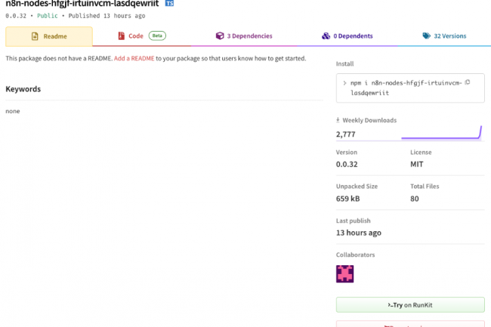Image resolution: width=491 pixels, height=327 pixels.
Task: Open the collaborator avatar profile
Action: tap(344, 273)
